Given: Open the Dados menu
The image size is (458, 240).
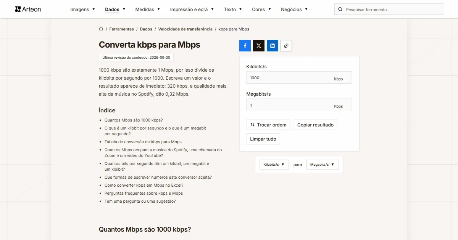Looking at the screenshot, I should click(115, 9).
